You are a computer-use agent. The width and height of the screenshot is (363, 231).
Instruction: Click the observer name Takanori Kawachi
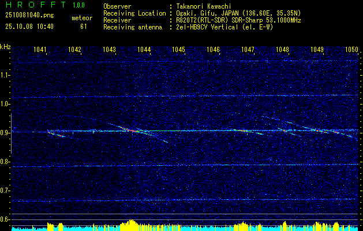tap(203, 6)
